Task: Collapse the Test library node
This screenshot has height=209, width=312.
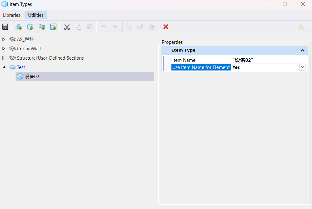Action: click(4, 67)
